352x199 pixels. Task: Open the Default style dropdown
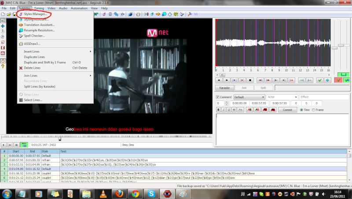tap(249, 97)
